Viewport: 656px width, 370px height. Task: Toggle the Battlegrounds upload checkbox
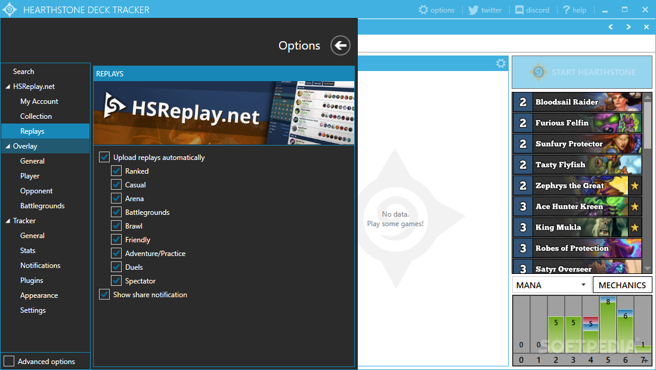(x=116, y=212)
